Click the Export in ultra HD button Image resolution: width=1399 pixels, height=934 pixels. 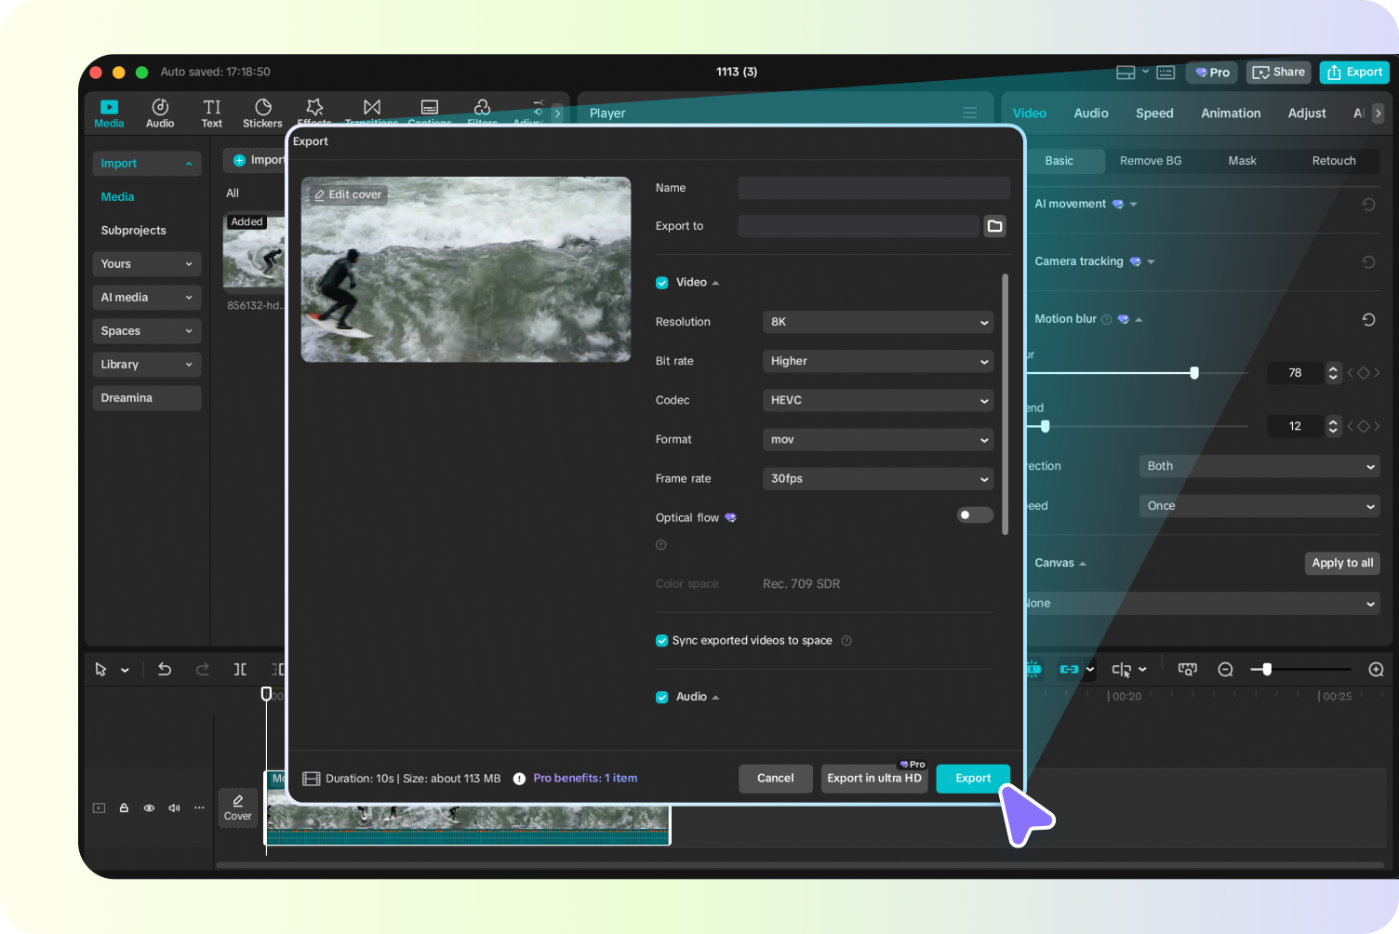tap(873, 778)
